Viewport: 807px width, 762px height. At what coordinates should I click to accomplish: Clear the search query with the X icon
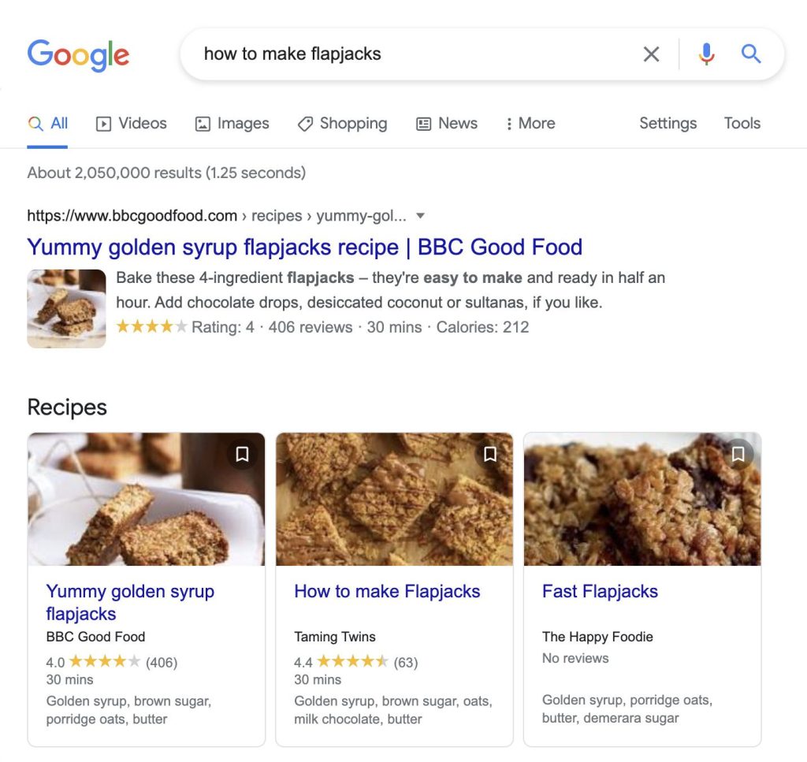pyautogui.click(x=652, y=54)
